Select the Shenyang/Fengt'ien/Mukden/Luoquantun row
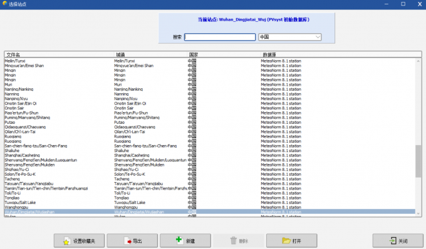The height and width of the screenshot is (249, 426). point(210,160)
